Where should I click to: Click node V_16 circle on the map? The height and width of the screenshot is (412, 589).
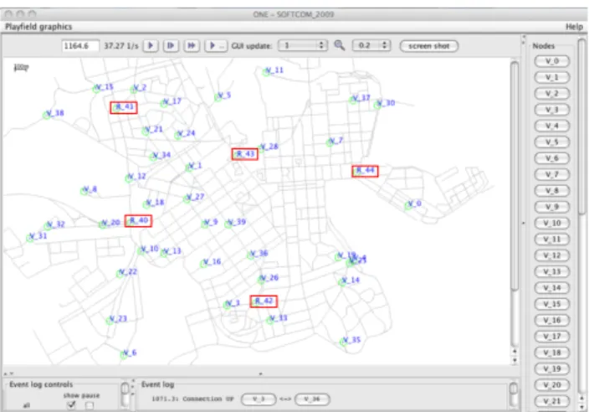click(x=203, y=264)
